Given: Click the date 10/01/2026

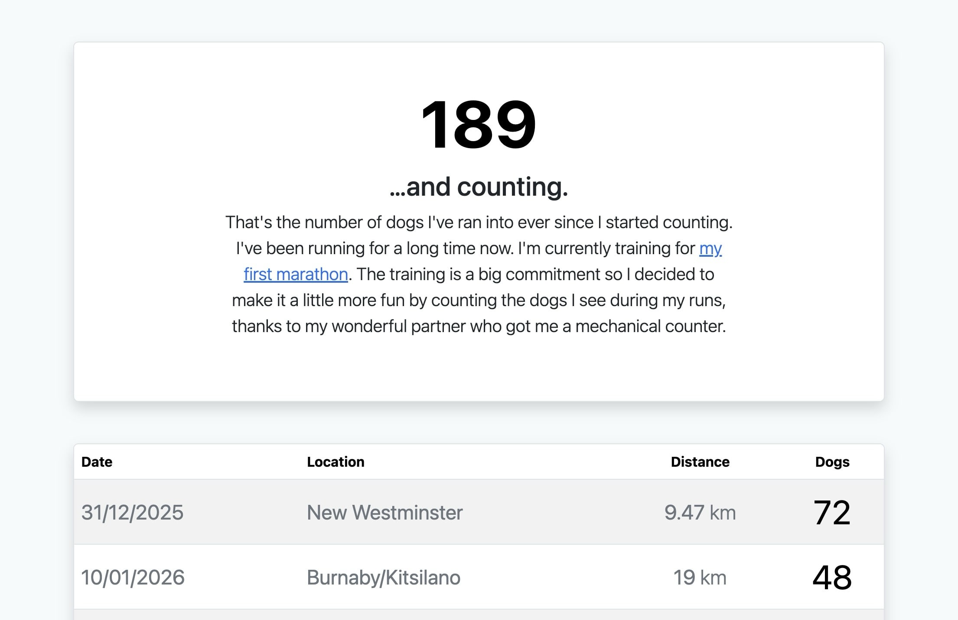Looking at the screenshot, I should click(133, 577).
